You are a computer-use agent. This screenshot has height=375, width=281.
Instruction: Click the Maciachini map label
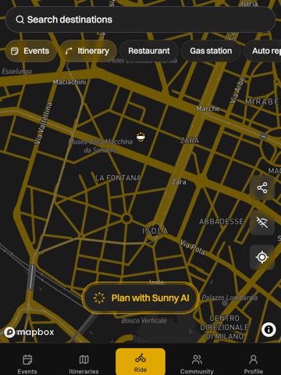pyautogui.click(x=69, y=82)
